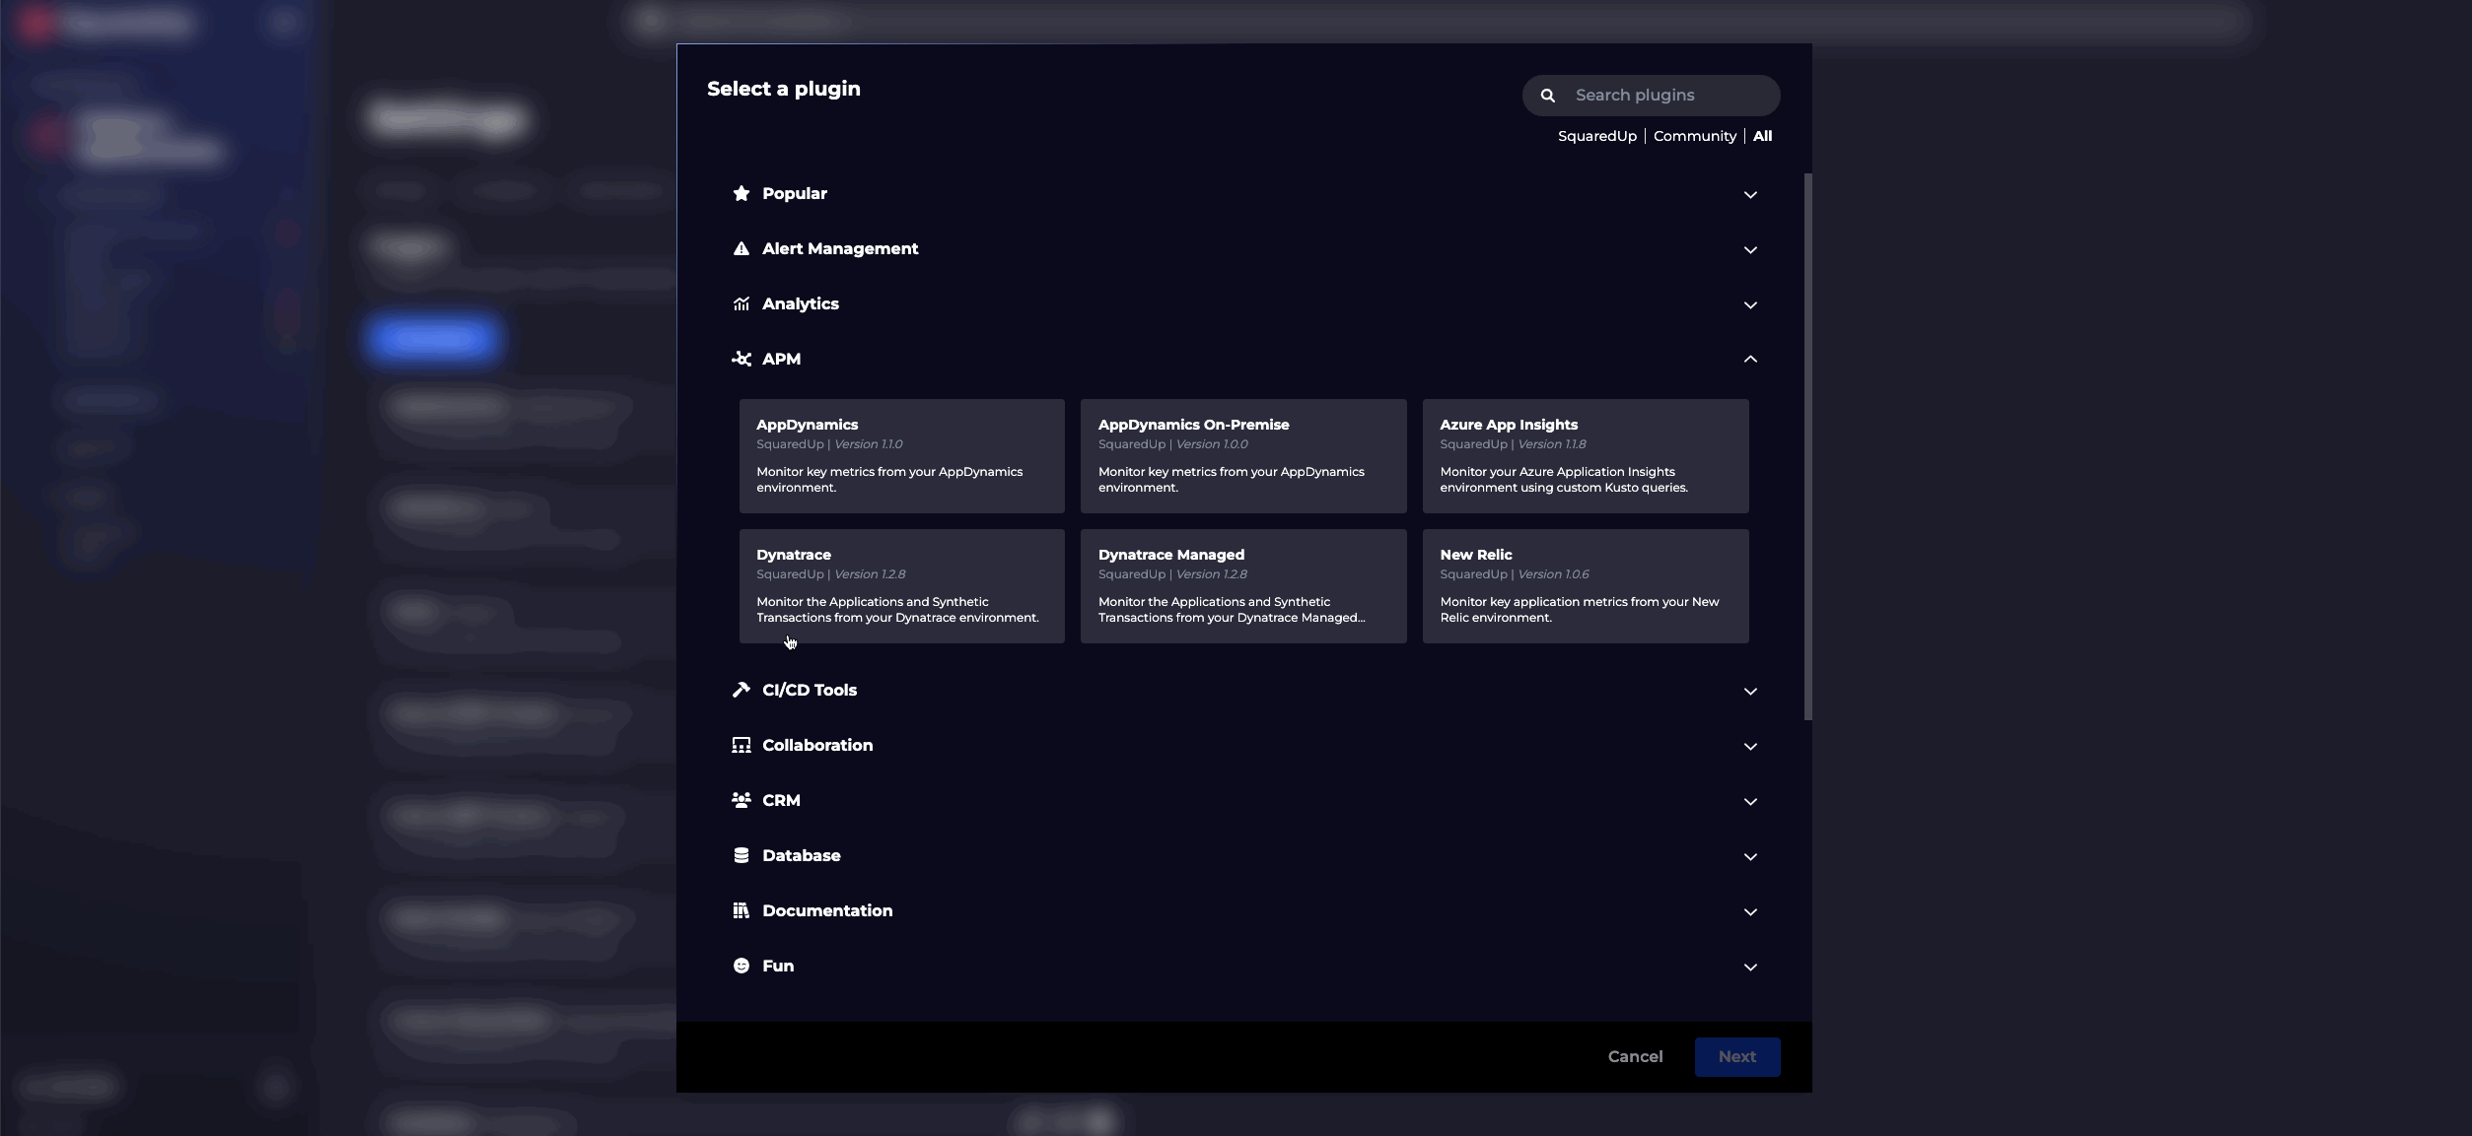Click the Next button

pyautogui.click(x=1736, y=1056)
